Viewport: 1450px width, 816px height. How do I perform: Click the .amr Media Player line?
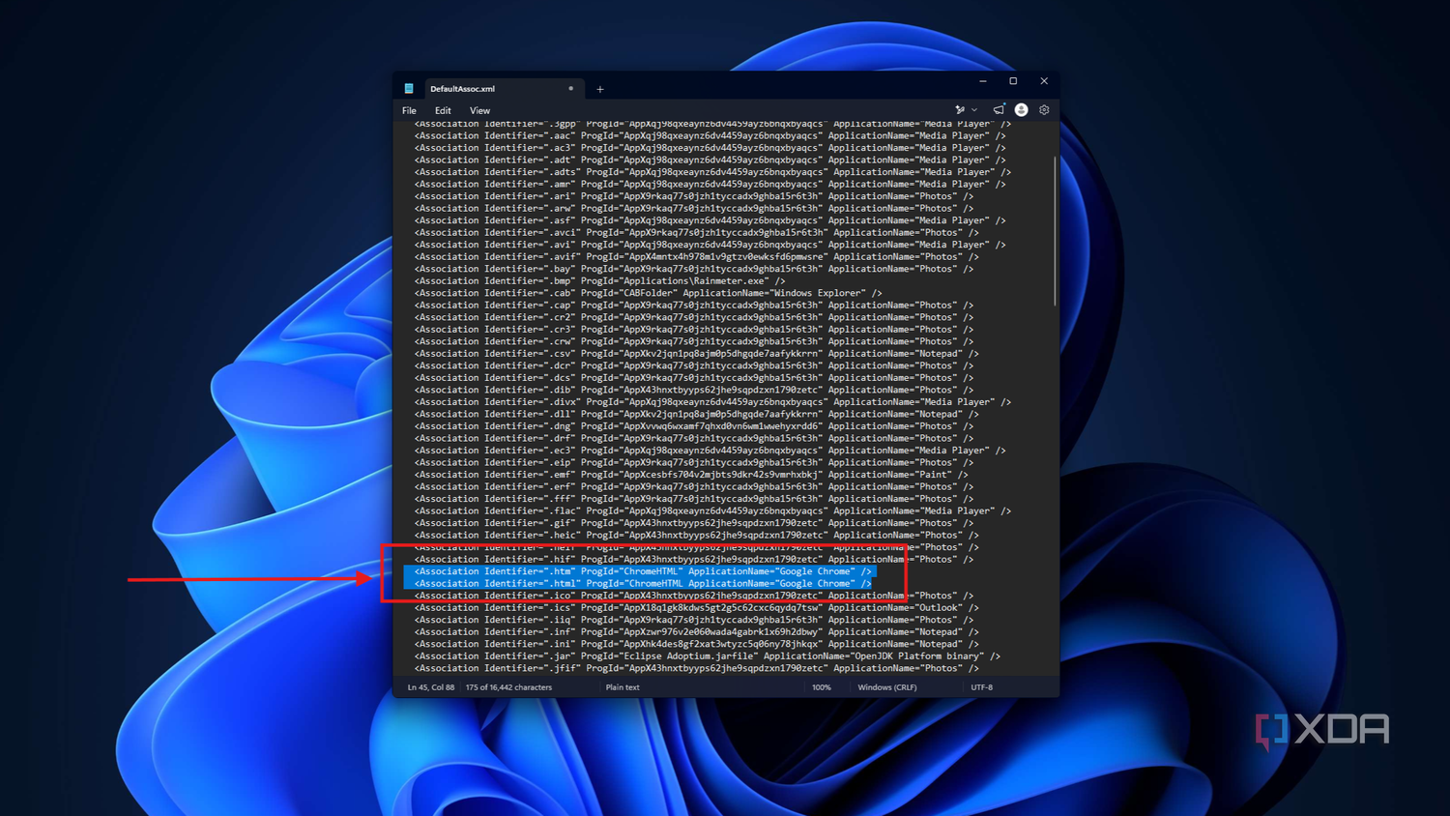pos(710,185)
